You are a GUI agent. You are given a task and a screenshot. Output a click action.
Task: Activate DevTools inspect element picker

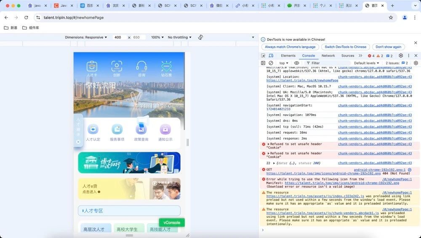coord(263,56)
